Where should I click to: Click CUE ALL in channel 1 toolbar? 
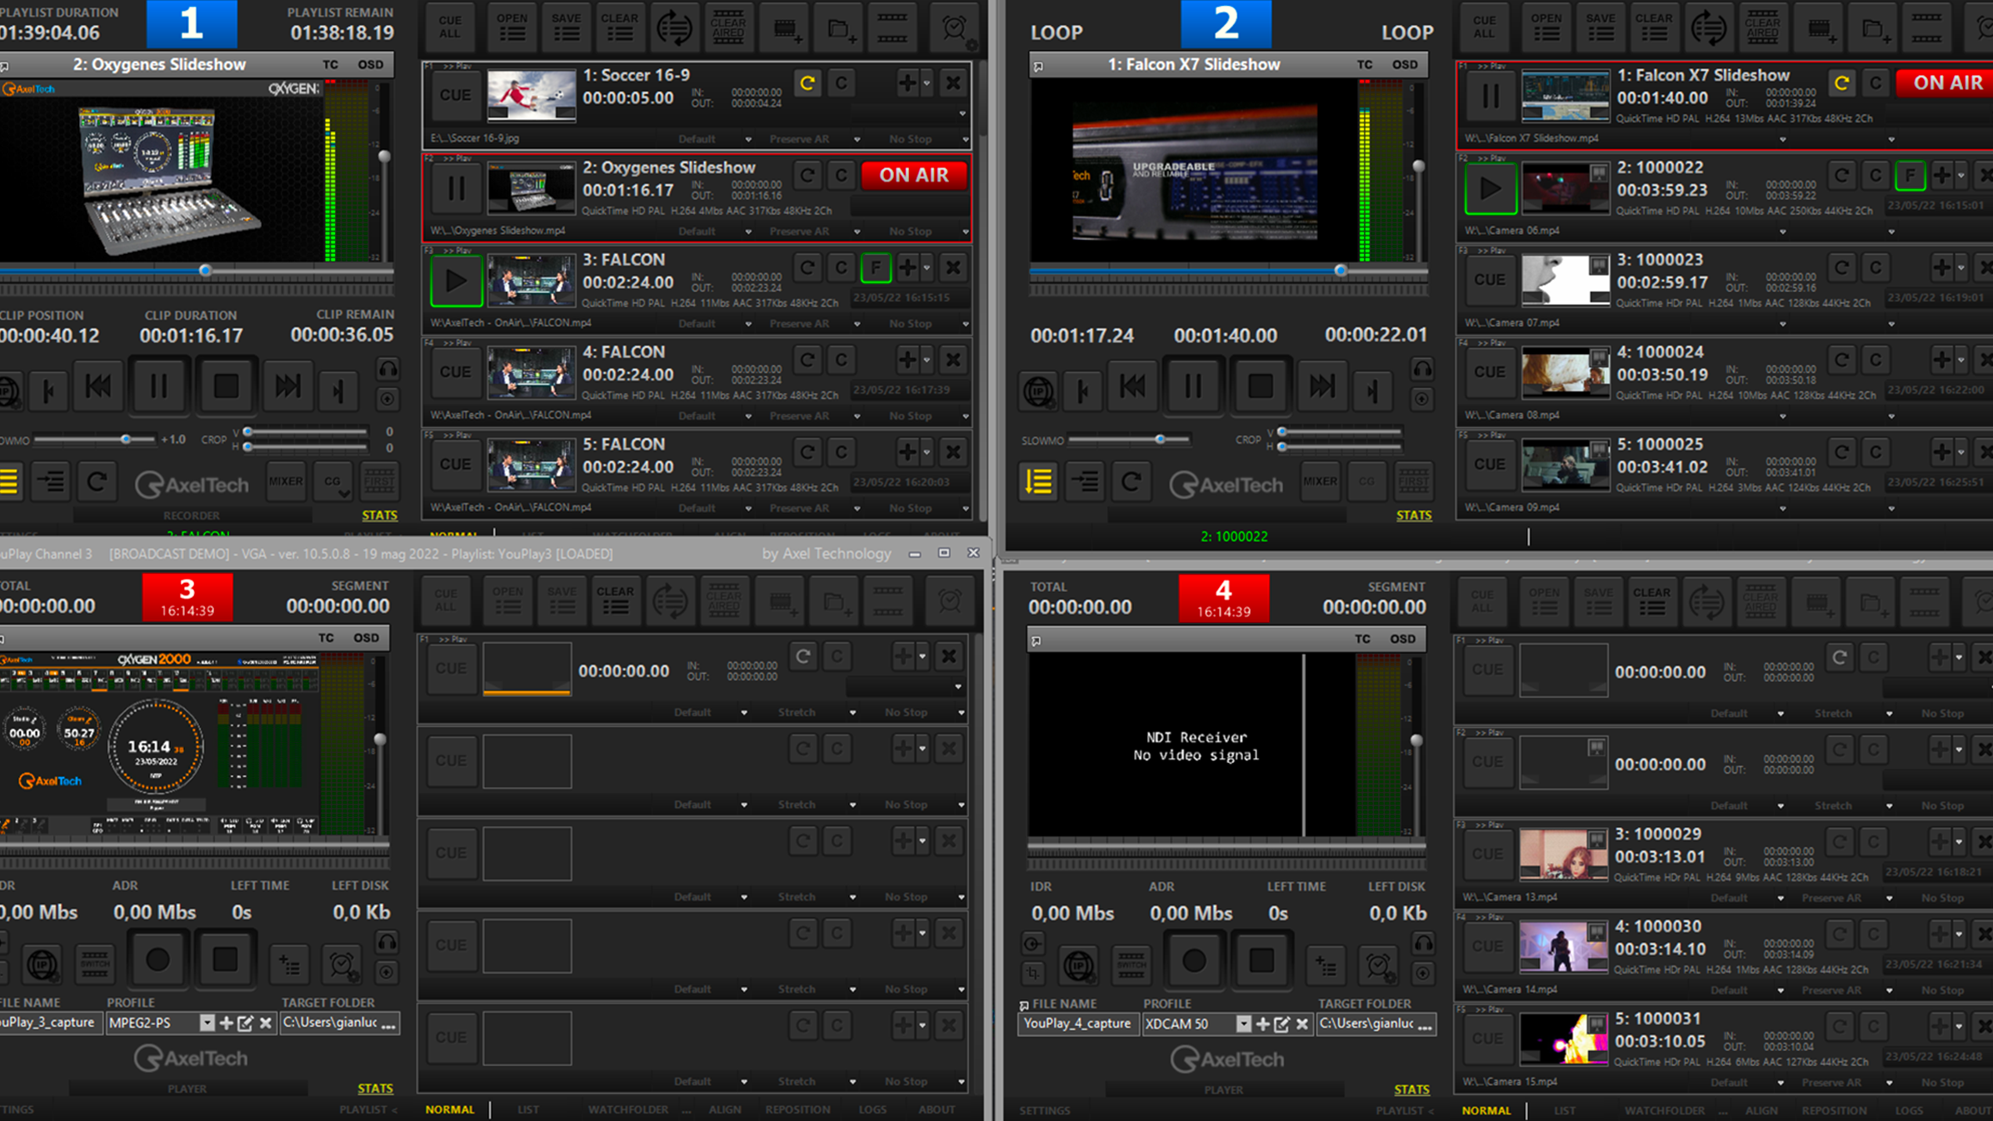click(450, 27)
